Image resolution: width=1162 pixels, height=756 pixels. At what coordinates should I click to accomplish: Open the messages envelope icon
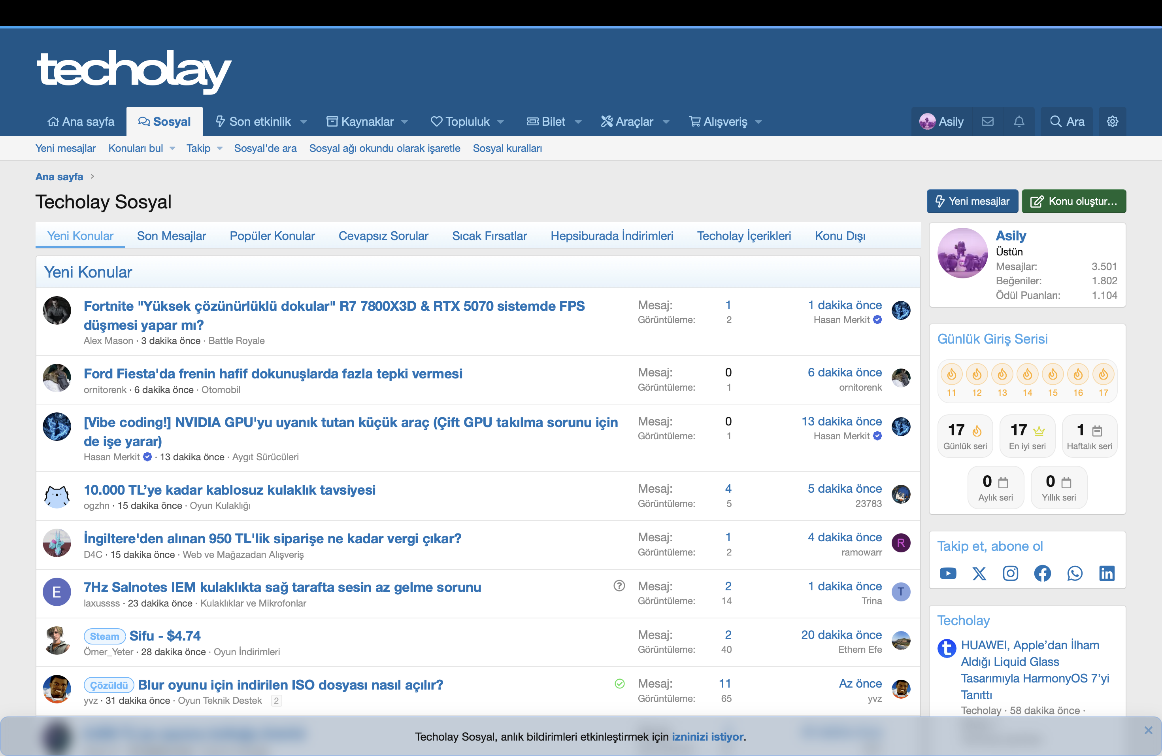point(987,121)
